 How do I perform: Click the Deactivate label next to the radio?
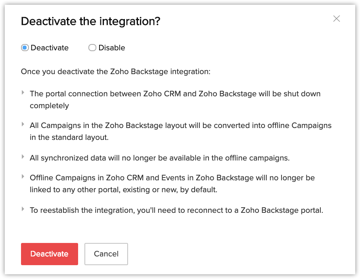[x=50, y=48]
